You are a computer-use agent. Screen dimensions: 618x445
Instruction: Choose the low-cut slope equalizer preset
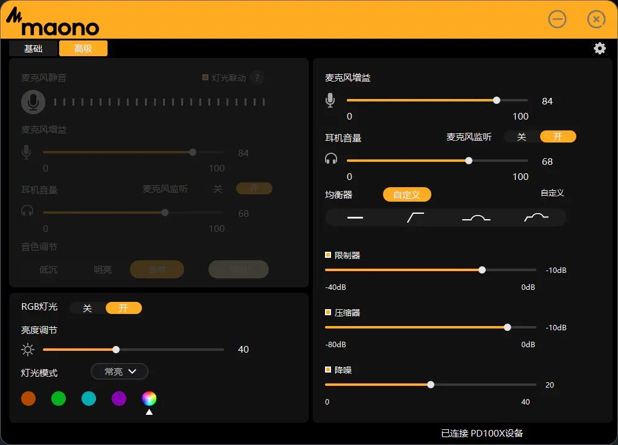pyautogui.click(x=416, y=217)
